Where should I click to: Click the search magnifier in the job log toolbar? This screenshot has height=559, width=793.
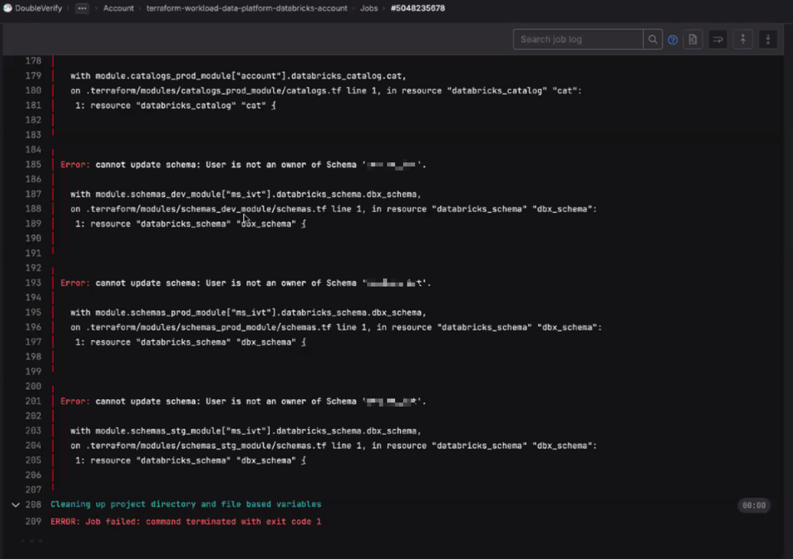[653, 39]
